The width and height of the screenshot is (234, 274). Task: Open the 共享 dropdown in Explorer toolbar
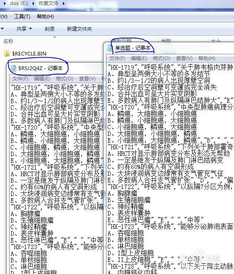click(24, 29)
